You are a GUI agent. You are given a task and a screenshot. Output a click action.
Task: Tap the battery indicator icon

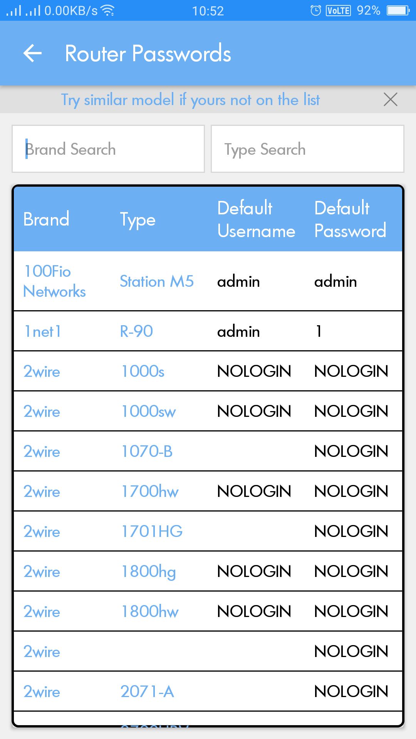coord(398,10)
